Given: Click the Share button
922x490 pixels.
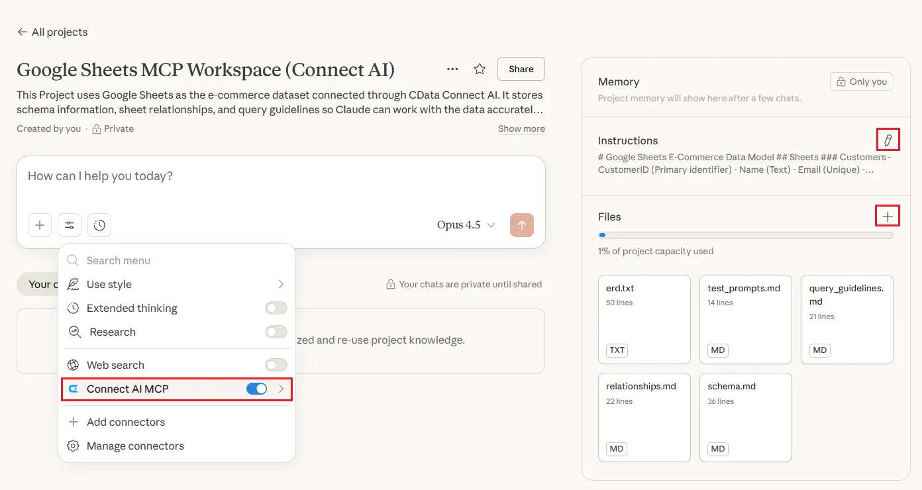Looking at the screenshot, I should (521, 69).
